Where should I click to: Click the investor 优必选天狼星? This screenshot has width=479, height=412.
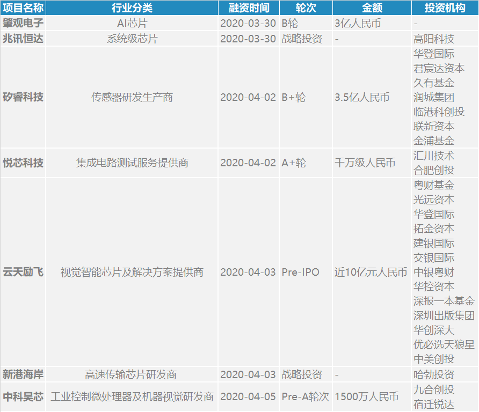[x=444, y=344]
